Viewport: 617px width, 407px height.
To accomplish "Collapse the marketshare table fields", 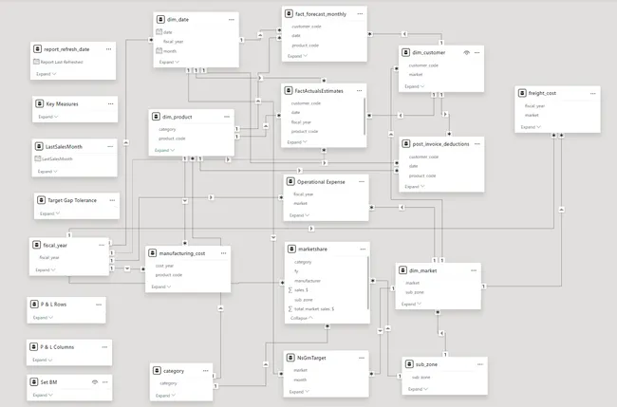I will [x=302, y=318].
